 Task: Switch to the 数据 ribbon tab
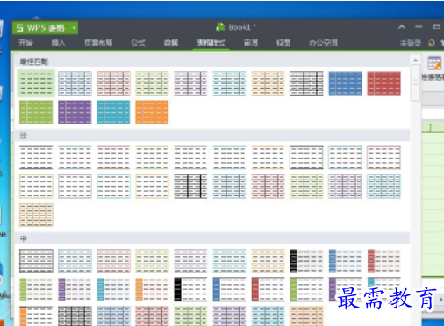click(171, 43)
